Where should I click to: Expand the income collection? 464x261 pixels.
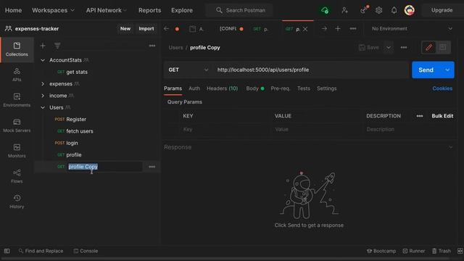43,96
